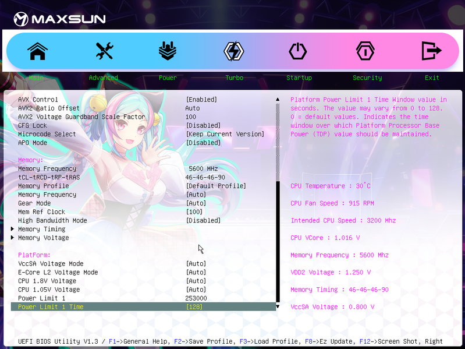Viewport: 465px width, 349px height.
Task: Toggle CFG Lock Disabled value
Action: (x=203, y=125)
